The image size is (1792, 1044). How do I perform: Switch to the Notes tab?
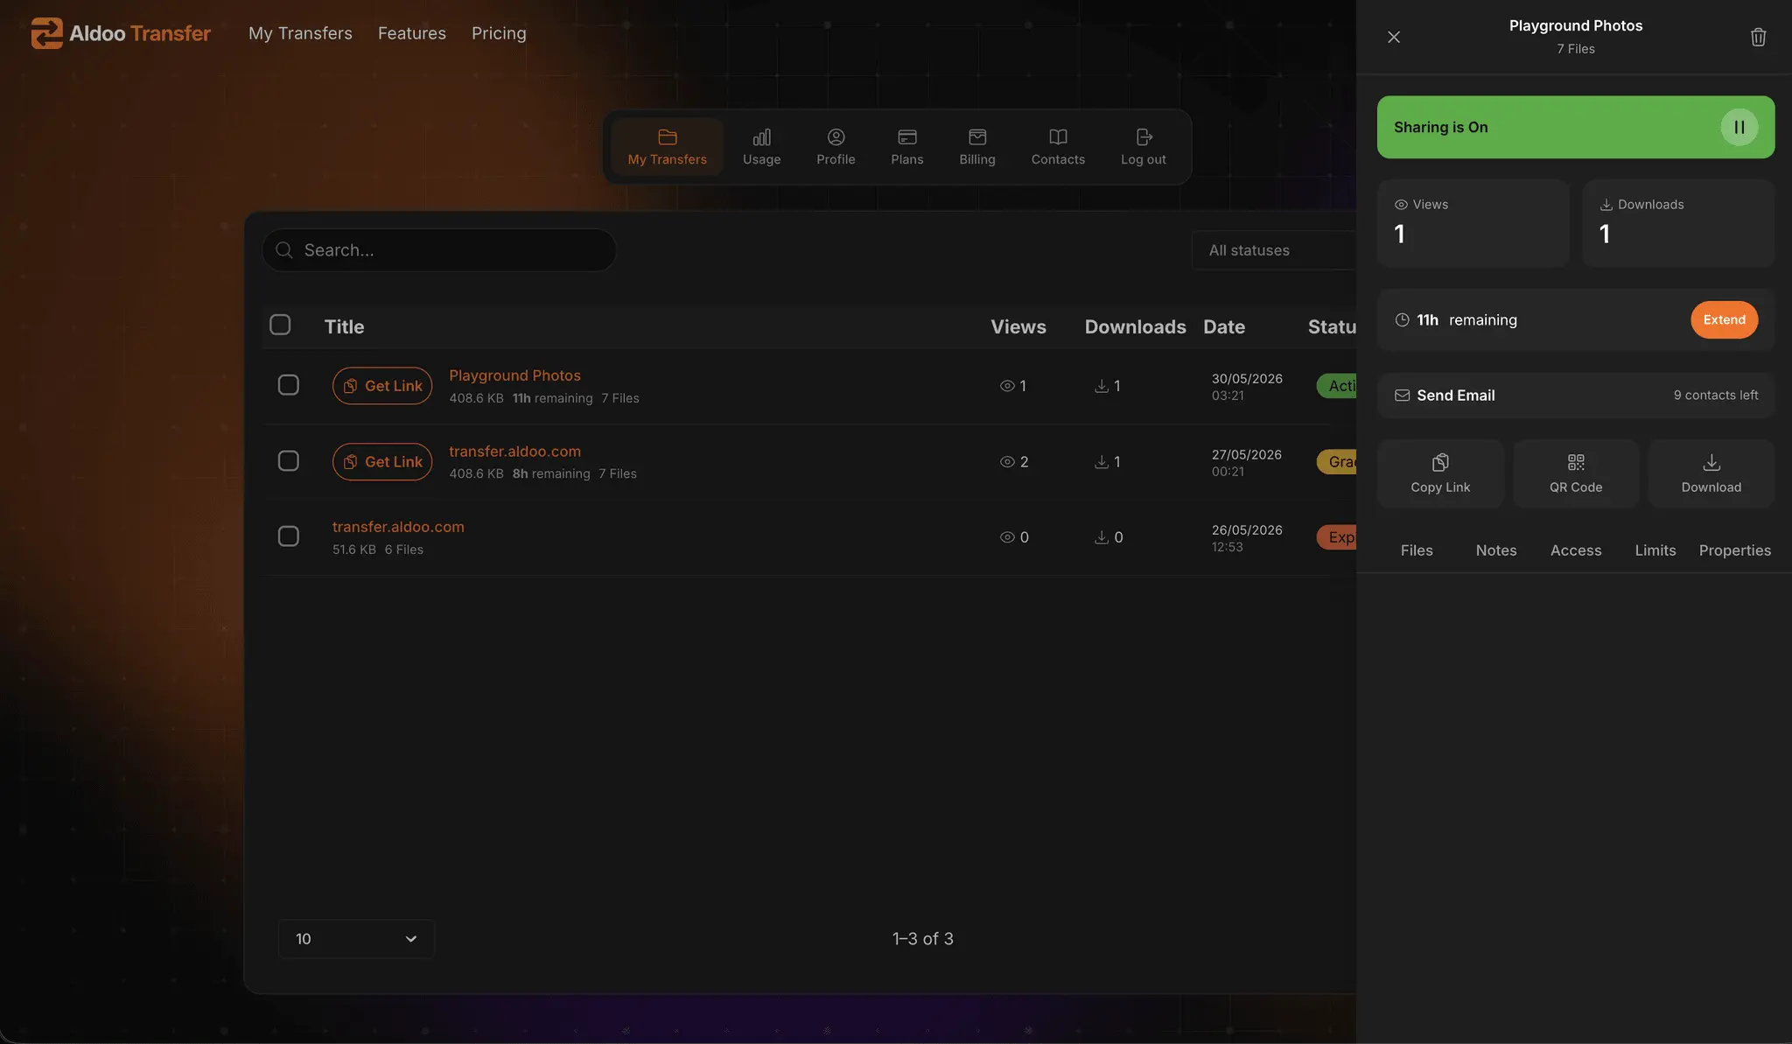1495,550
